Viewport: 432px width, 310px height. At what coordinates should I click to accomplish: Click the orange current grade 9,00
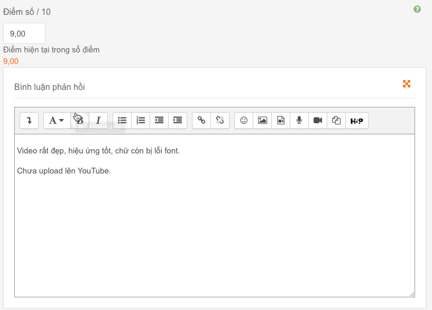[x=11, y=61]
